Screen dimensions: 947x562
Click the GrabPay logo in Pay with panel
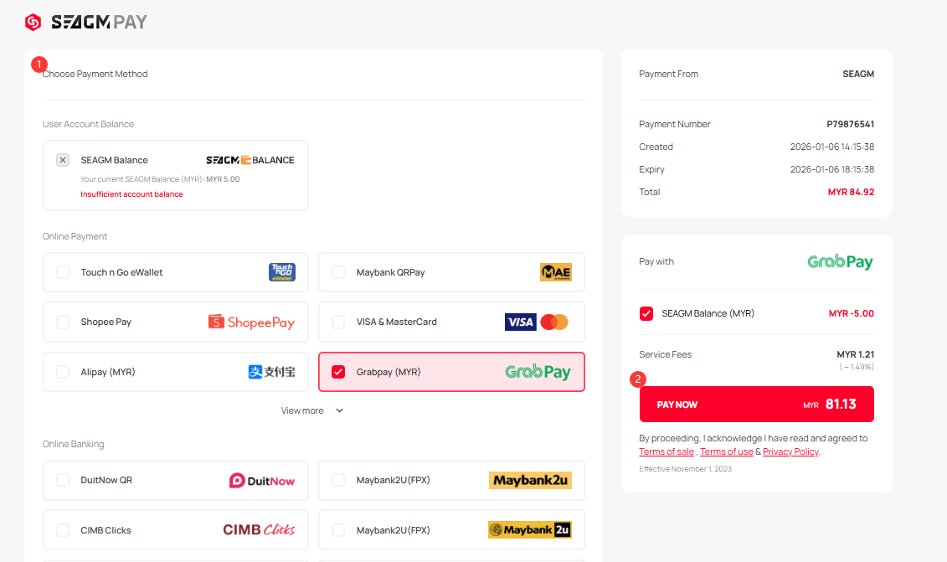(840, 262)
